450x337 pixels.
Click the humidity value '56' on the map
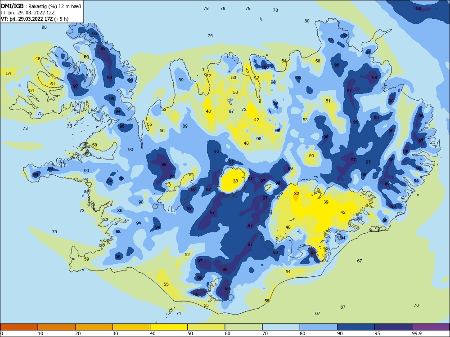[x=162, y=130]
